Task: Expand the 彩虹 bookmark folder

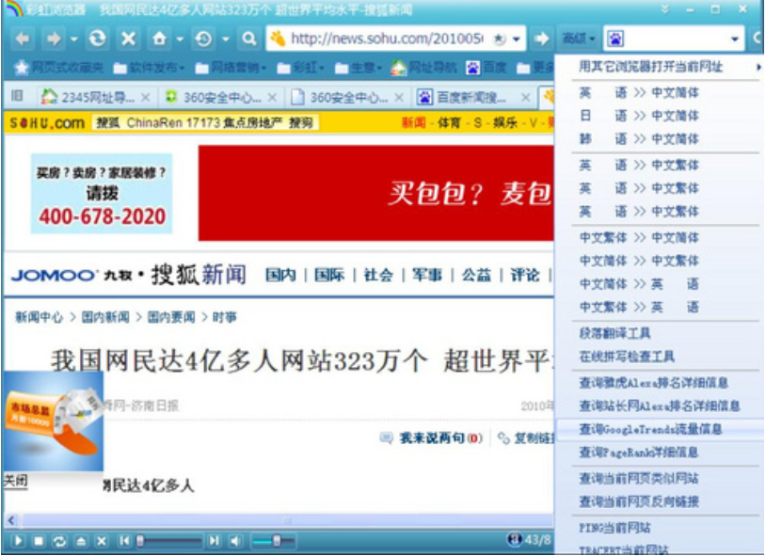Action: (x=301, y=68)
